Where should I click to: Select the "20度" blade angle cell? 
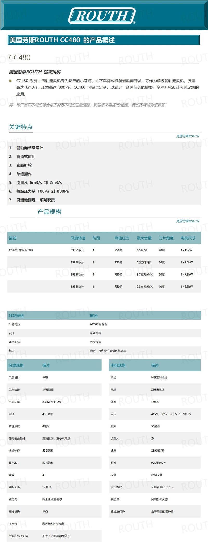[162, 275]
